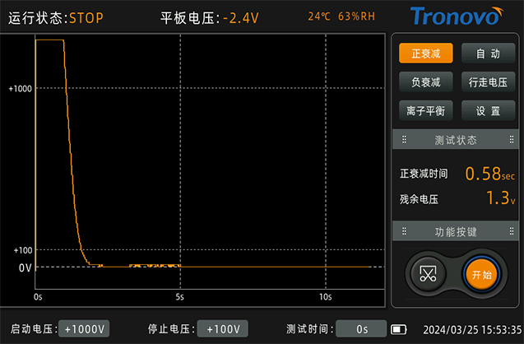Edit the 启动电压 +1000V field
Screen dimensions: 524x344
point(84,329)
